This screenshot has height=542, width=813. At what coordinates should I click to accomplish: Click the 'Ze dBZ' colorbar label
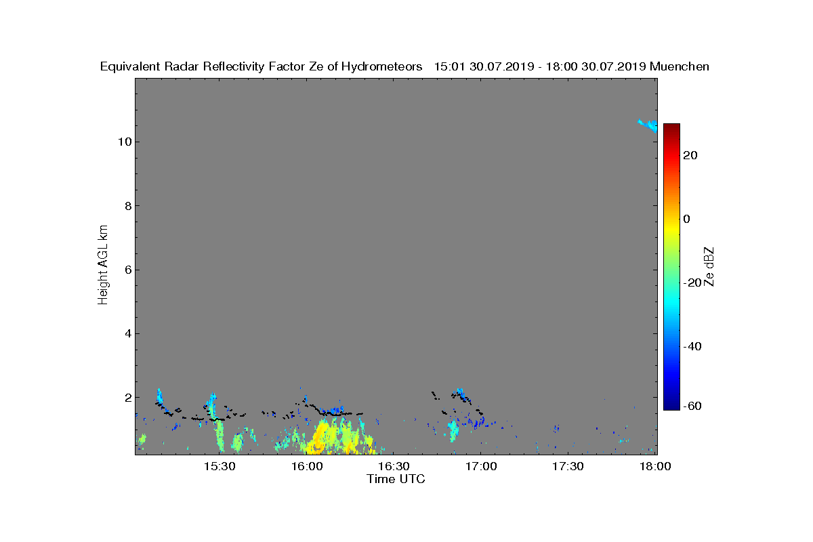709,266
